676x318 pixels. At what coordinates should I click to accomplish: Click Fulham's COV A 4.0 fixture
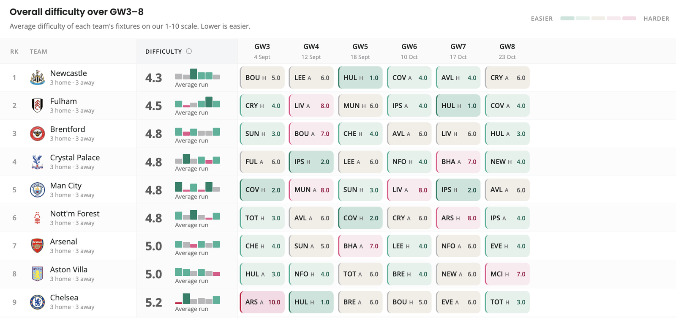(x=507, y=106)
